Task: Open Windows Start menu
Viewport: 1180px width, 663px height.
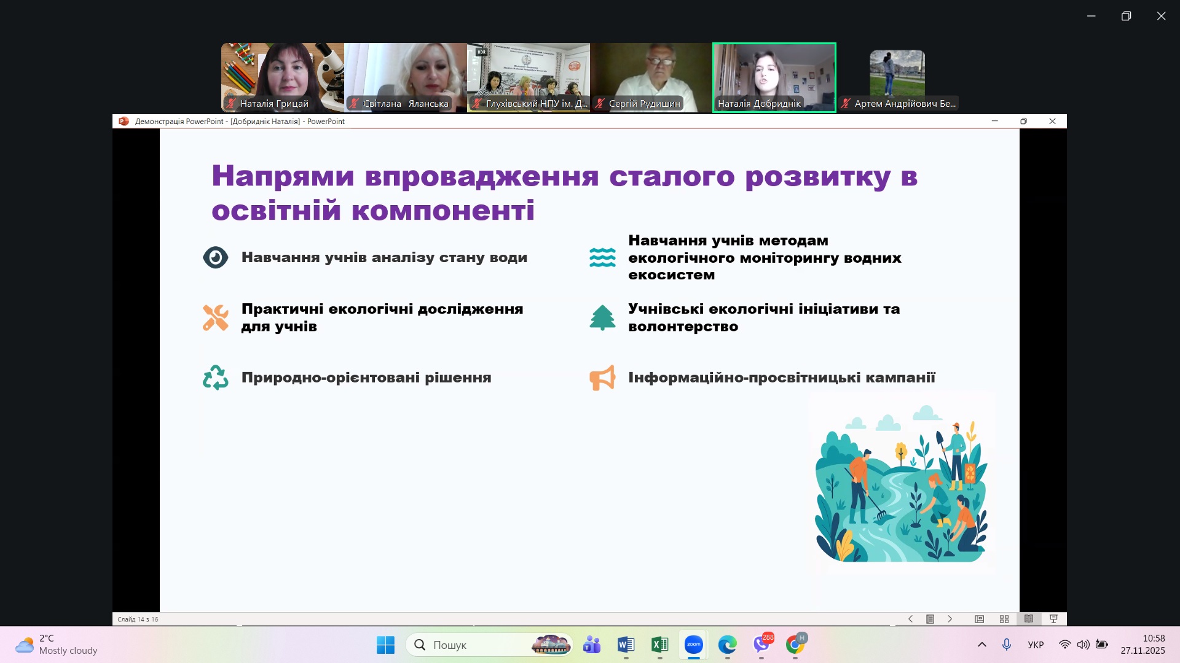Action: pyautogui.click(x=385, y=645)
